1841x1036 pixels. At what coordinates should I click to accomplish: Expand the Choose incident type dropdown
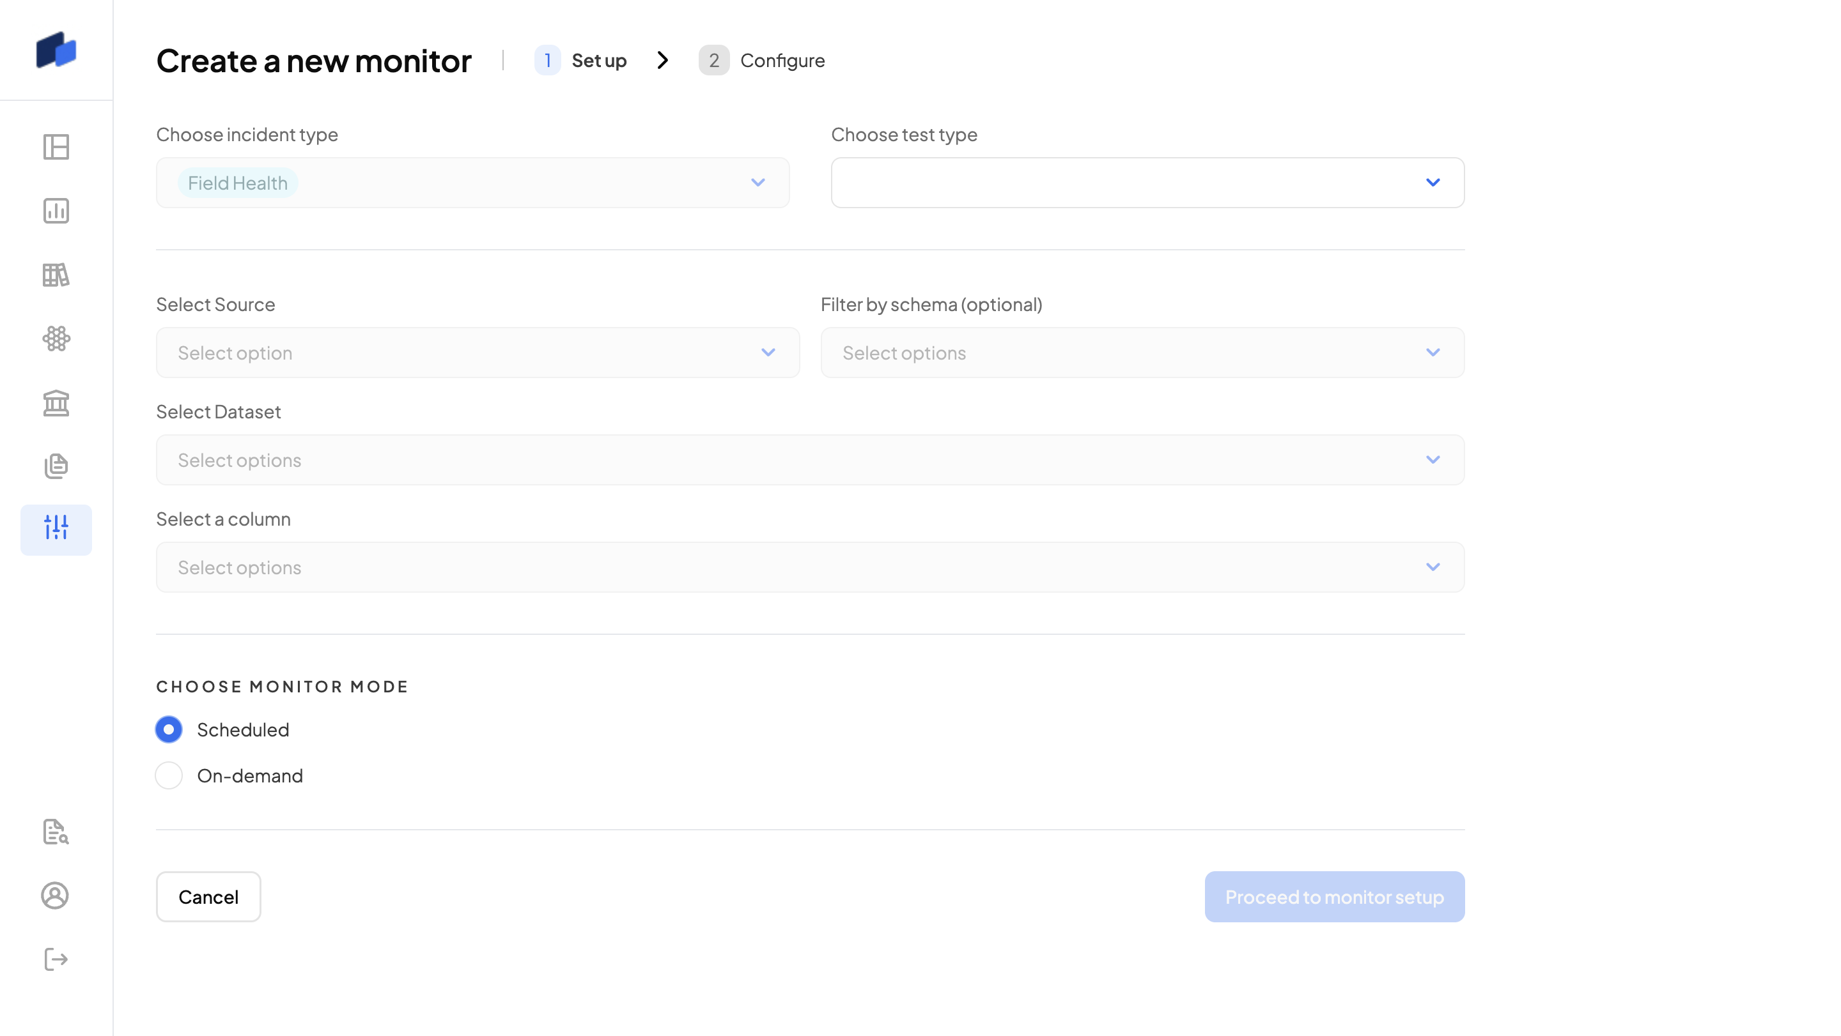click(x=472, y=183)
